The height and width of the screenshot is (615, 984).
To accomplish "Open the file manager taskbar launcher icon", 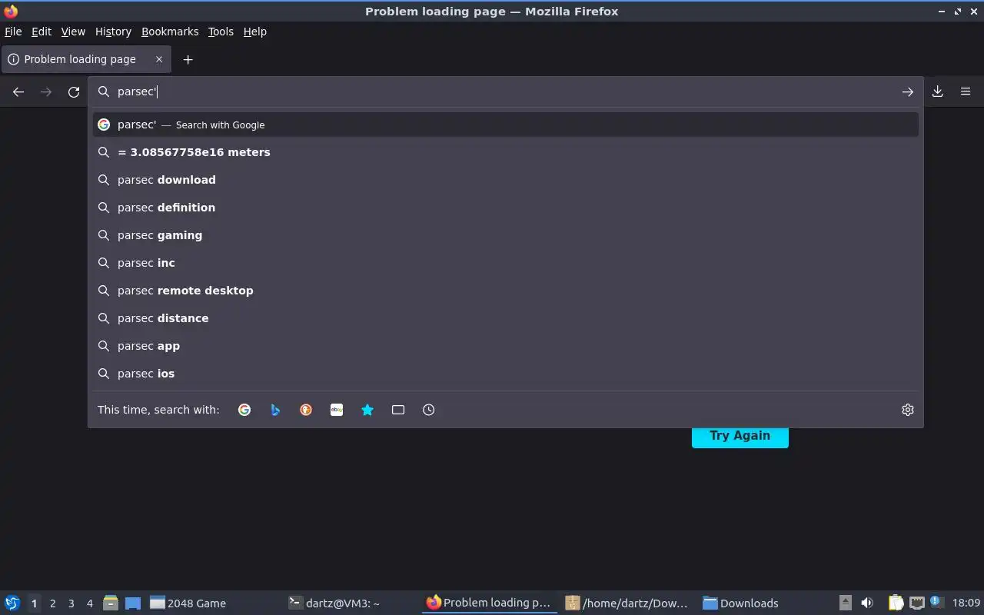I will tap(111, 603).
